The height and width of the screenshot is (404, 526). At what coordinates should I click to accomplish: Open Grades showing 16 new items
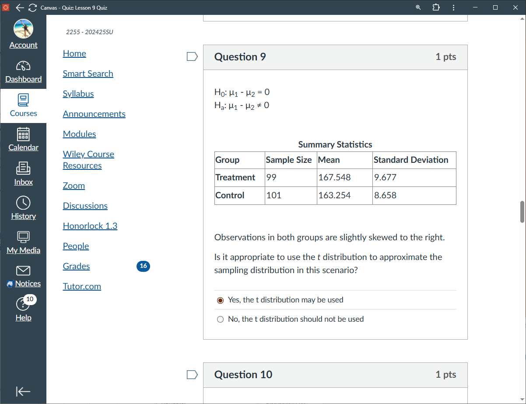[76, 266]
